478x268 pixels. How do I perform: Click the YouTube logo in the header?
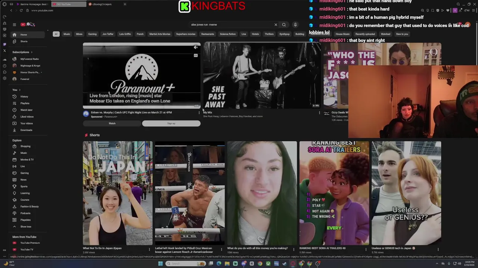pos(27,25)
